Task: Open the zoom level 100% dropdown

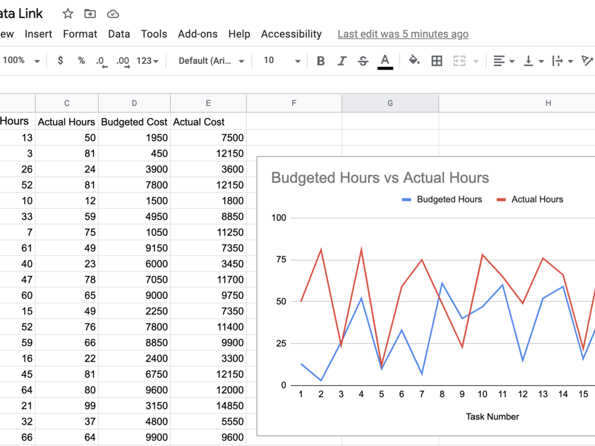Action: 21,60
